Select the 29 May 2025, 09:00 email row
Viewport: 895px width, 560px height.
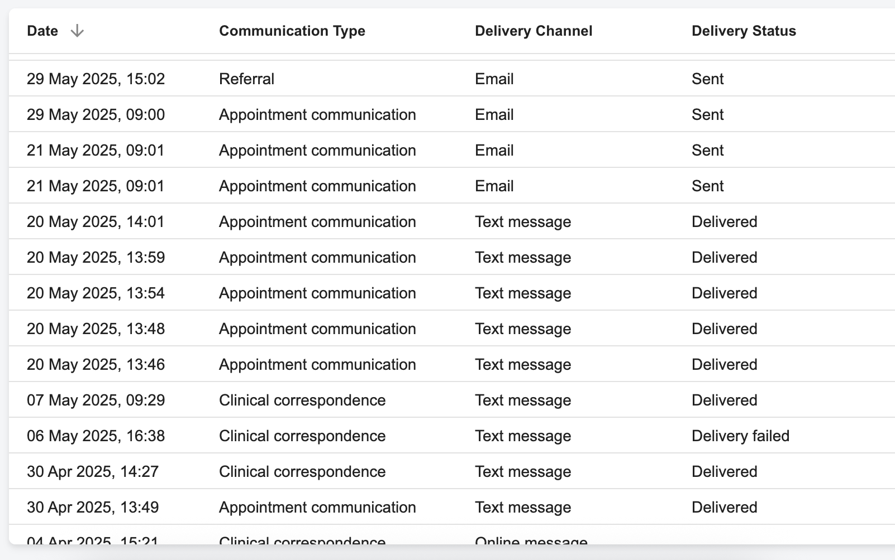96,115
